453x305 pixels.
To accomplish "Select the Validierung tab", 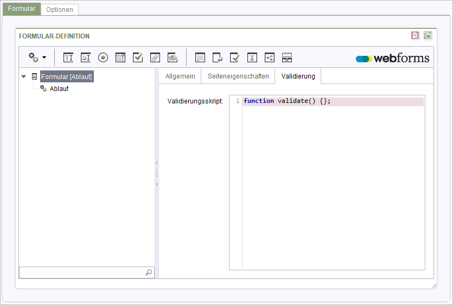I will click(298, 76).
